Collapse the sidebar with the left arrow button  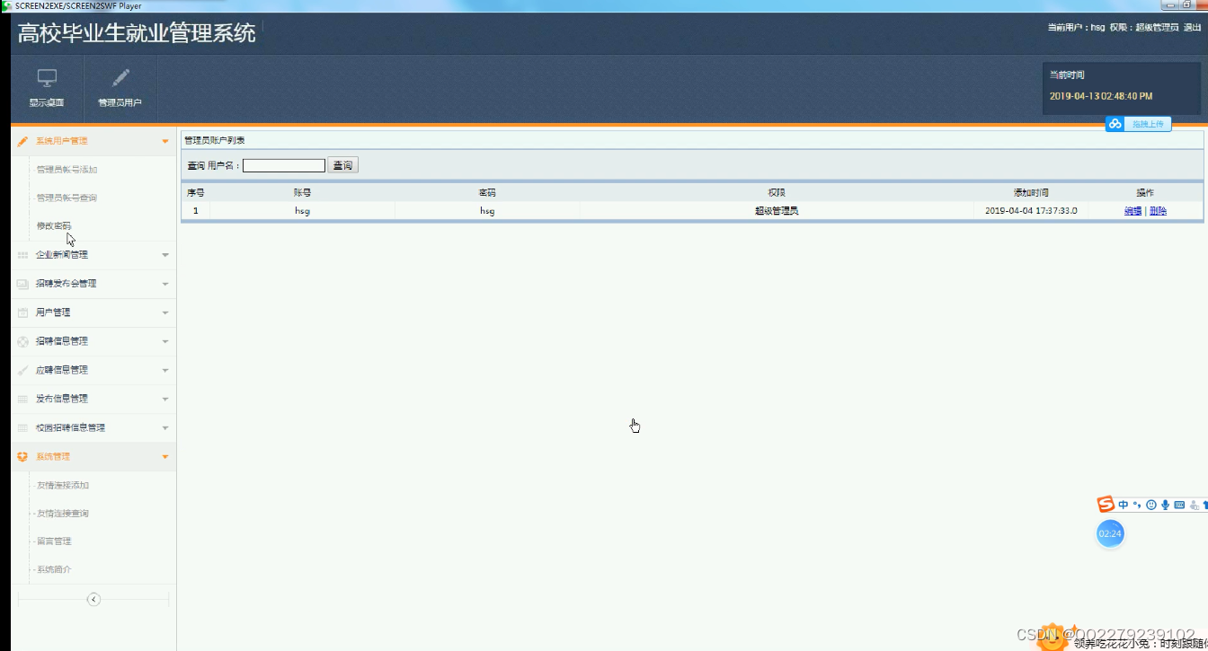[x=93, y=599]
